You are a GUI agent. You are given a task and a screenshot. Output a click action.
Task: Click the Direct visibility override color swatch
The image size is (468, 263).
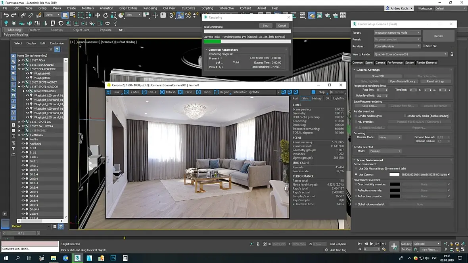(x=395, y=184)
